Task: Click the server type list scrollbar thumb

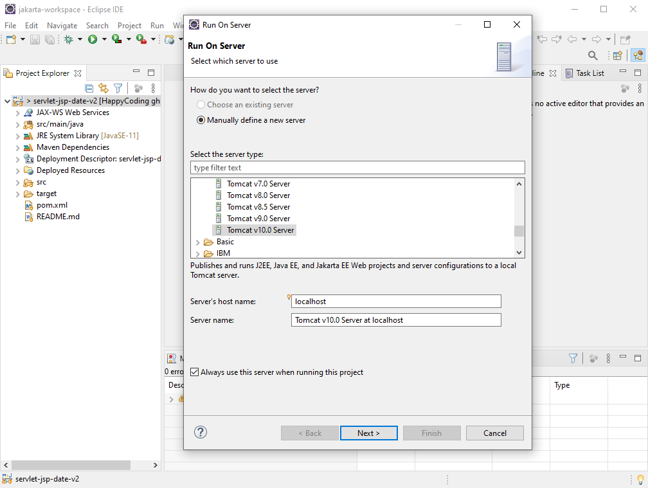Action: pyautogui.click(x=519, y=231)
